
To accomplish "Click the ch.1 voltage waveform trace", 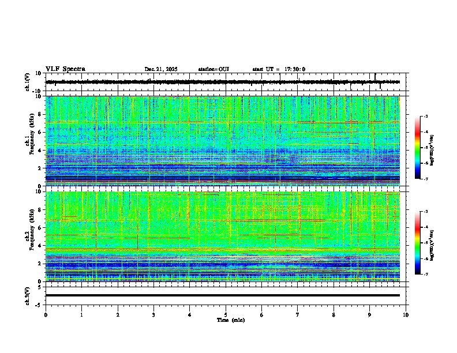I will [223, 82].
